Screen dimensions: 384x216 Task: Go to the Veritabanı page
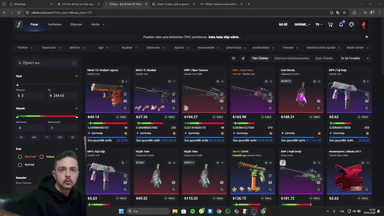coord(55,24)
